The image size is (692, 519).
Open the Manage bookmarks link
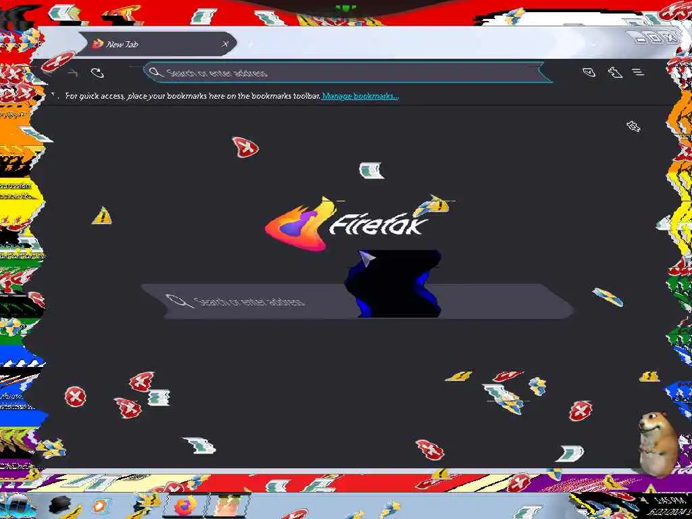(360, 96)
